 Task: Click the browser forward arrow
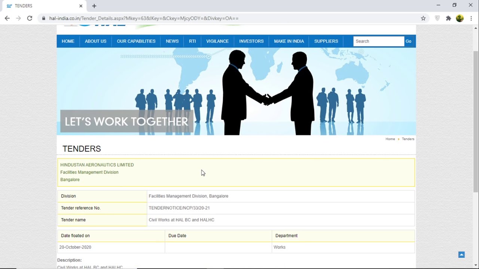(18, 18)
